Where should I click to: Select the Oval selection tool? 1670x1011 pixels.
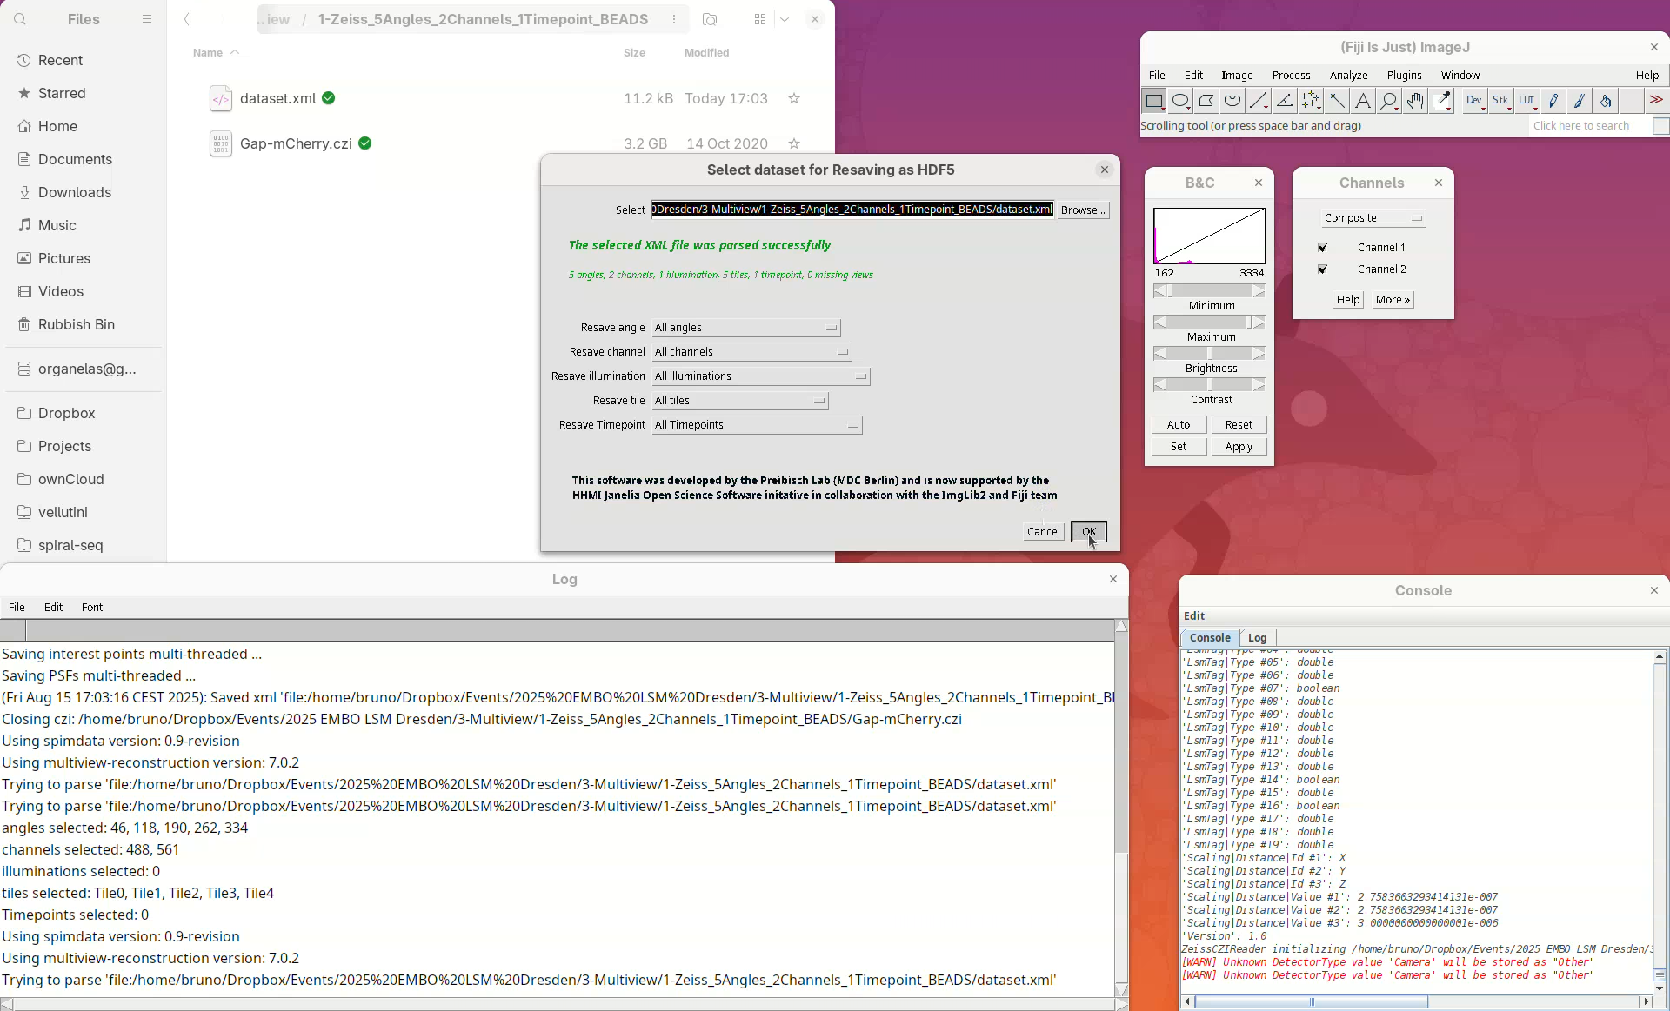1180,101
